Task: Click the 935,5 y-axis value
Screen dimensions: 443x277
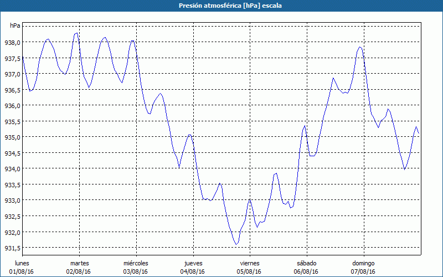Action: [x=12, y=121]
